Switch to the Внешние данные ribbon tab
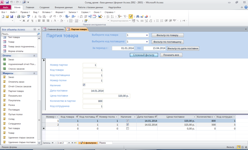 (x=64, y=7)
